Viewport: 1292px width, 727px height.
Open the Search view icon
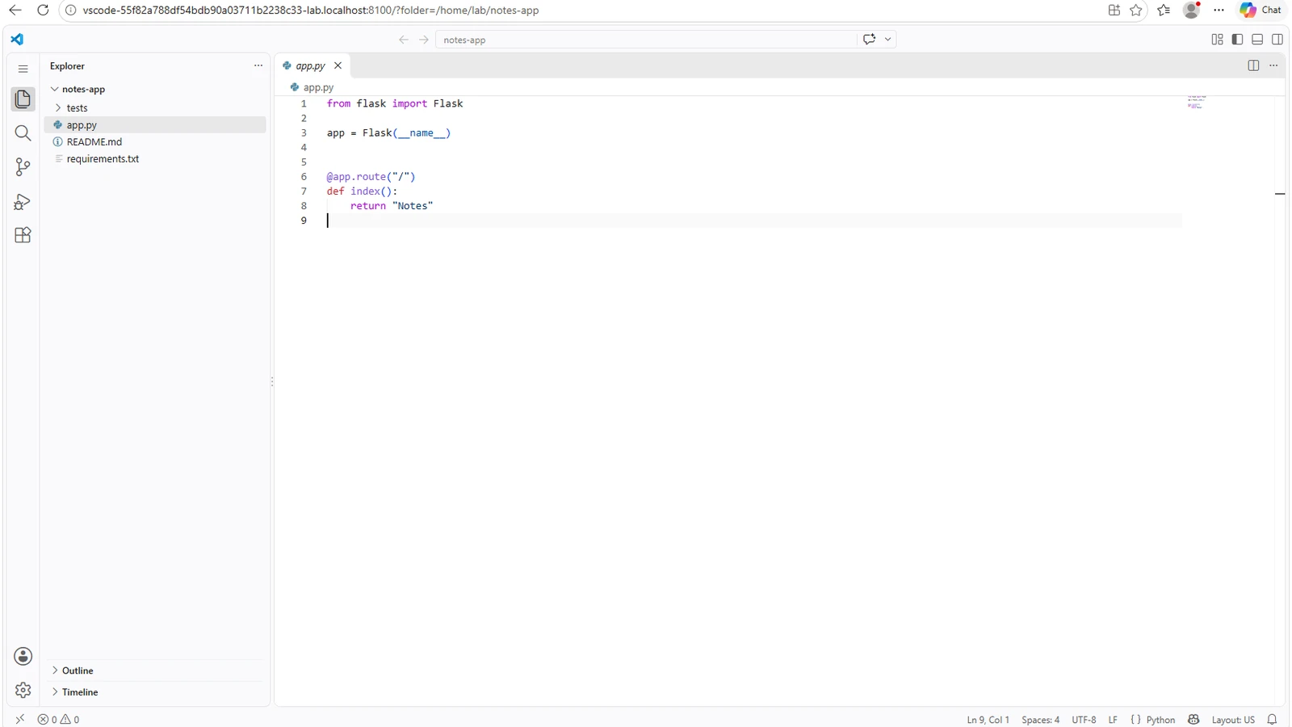coord(23,133)
